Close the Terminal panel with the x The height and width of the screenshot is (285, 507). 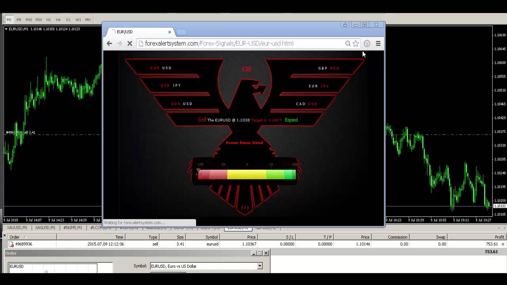(5, 236)
